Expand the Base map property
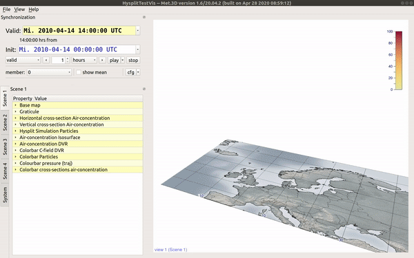This screenshot has width=414, height=258. tap(15, 105)
